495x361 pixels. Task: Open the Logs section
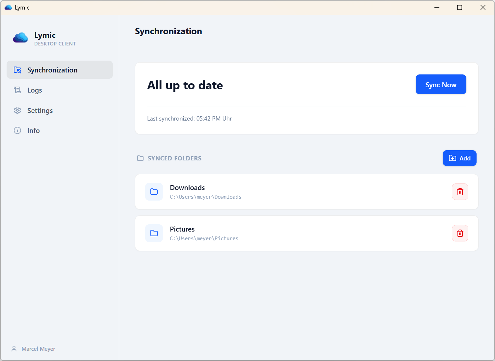pos(60,90)
